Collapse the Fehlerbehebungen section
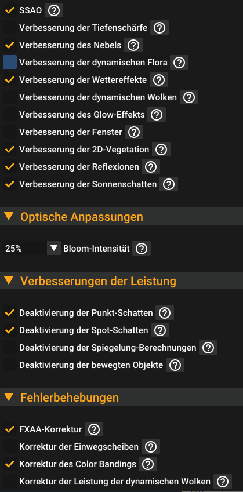 click(x=9, y=397)
